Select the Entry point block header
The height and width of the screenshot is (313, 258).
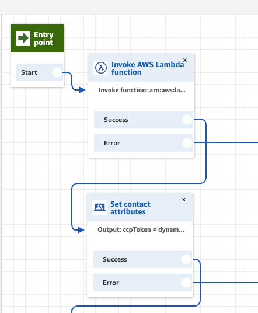point(37,38)
